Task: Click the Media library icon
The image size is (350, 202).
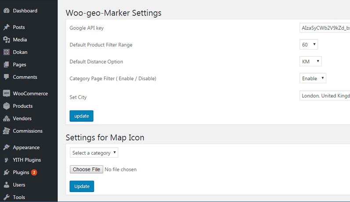Action: 7,39
